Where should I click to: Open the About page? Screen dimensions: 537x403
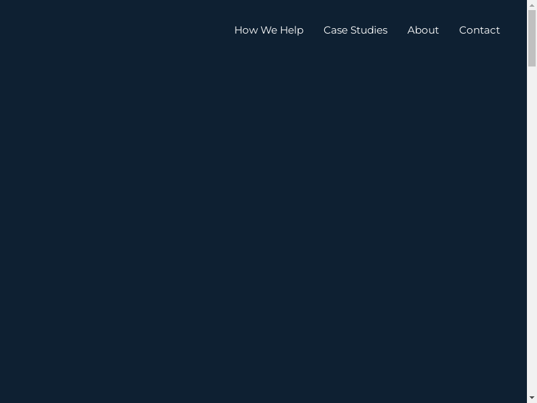[x=423, y=30]
